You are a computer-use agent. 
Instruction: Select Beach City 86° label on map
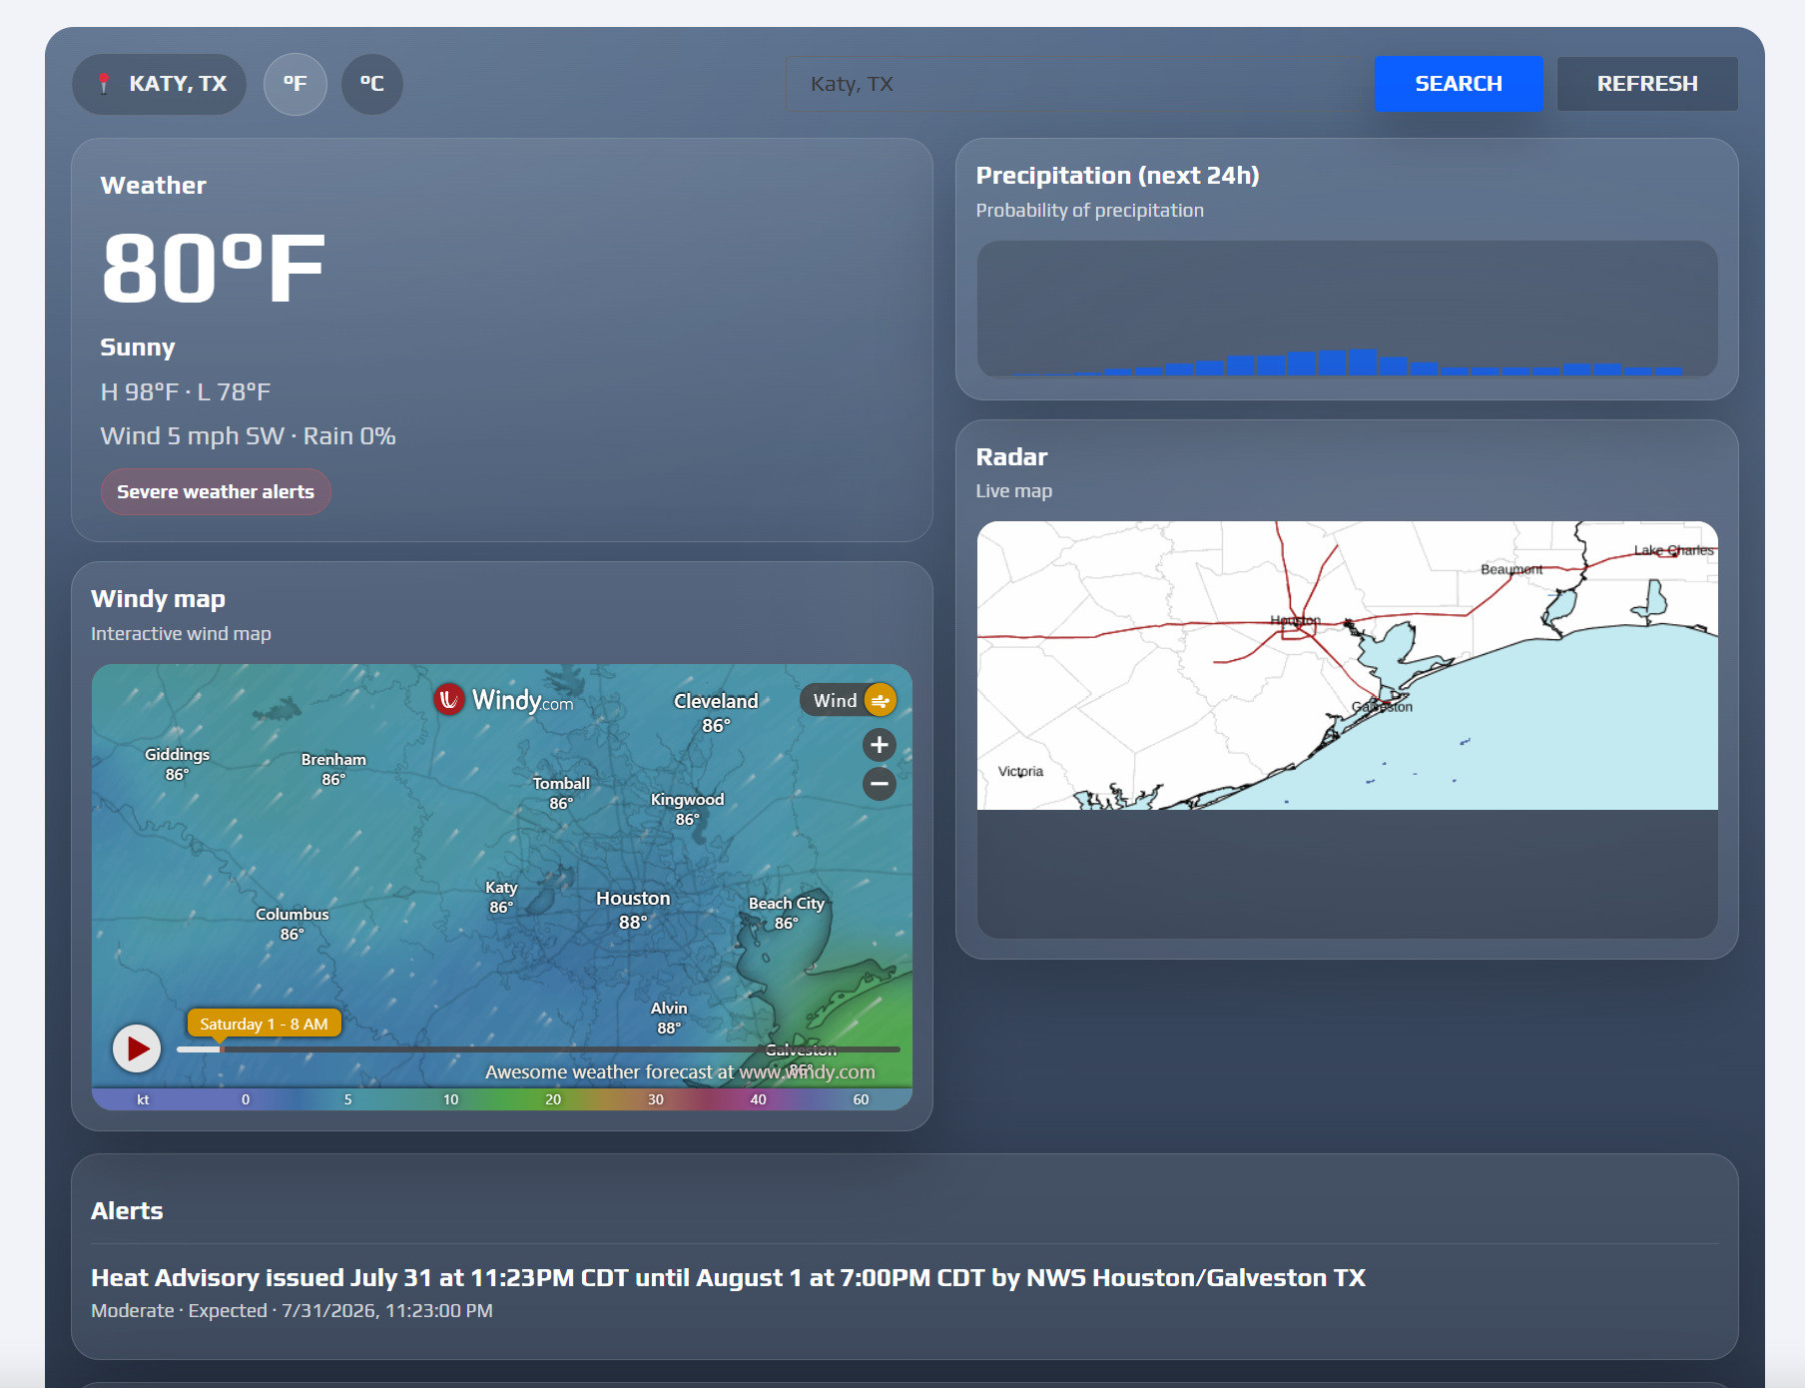point(787,913)
